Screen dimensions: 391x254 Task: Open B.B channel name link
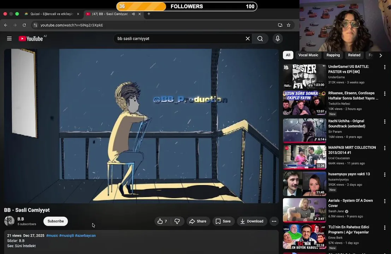21,219
